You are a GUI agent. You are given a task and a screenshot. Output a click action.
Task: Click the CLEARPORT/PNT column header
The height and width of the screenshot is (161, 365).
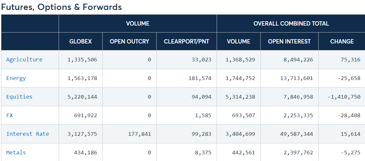pyautogui.click(x=187, y=41)
